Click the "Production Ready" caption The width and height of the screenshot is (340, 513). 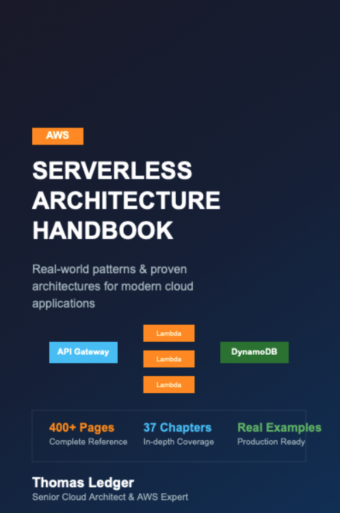click(272, 442)
